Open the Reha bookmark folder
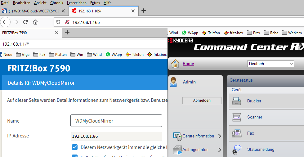The width and height of the screenshot is (304, 157). 271,33
